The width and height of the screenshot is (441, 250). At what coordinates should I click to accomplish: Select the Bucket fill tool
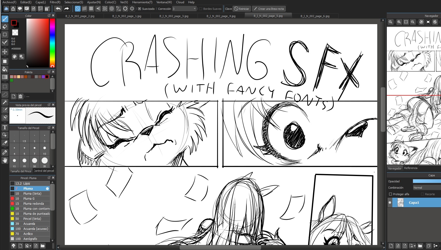[x=5, y=69]
